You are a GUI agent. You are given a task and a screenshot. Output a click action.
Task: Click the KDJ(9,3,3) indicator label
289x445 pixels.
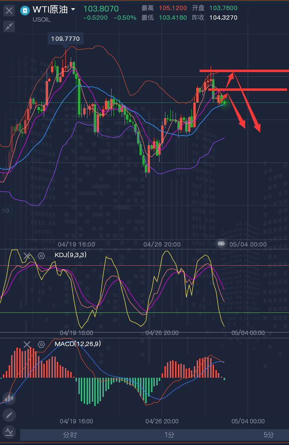tap(71, 255)
